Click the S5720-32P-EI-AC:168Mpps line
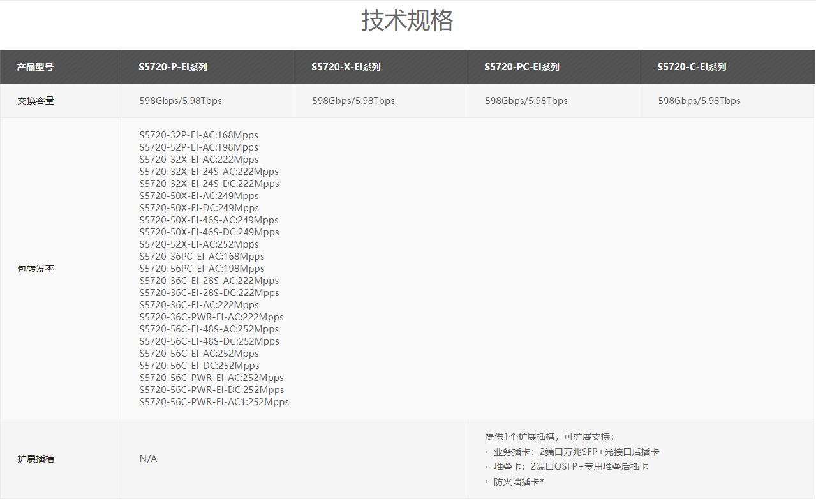 tap(199, 135)
